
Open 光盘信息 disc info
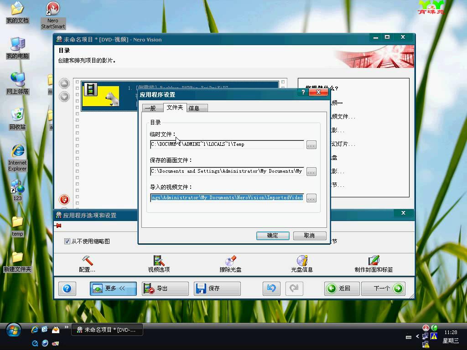tap(302, 264)
